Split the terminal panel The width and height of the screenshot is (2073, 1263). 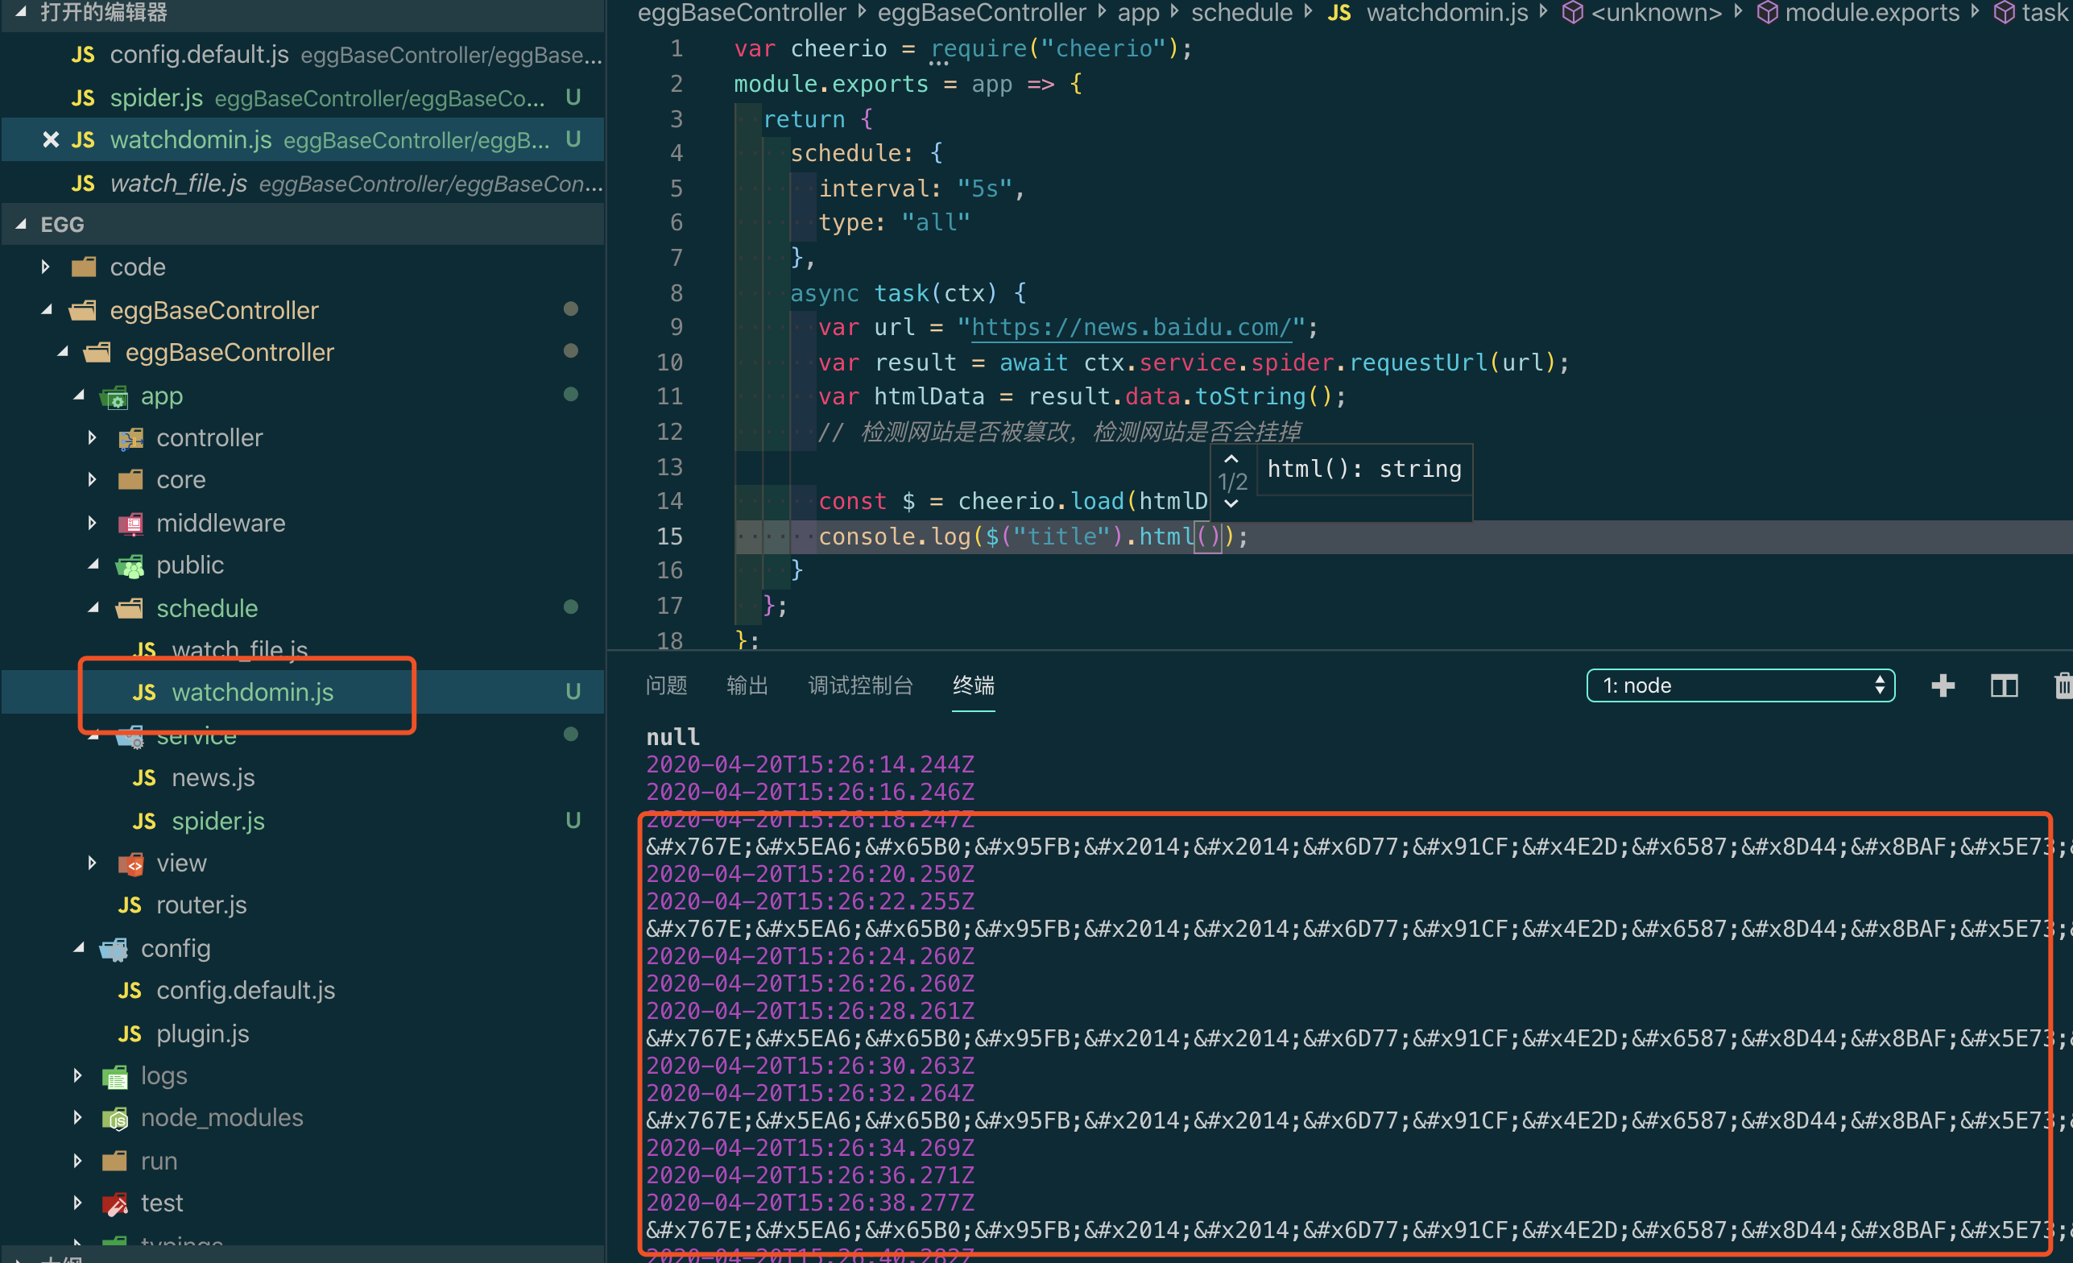pyautogui.click(x=2004, y=685)
